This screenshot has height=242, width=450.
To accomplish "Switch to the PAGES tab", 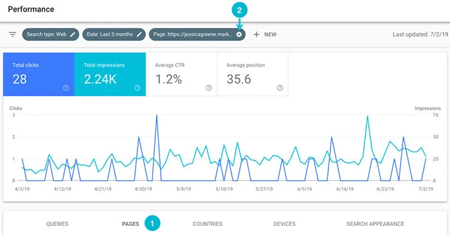I will pos(130,224).
